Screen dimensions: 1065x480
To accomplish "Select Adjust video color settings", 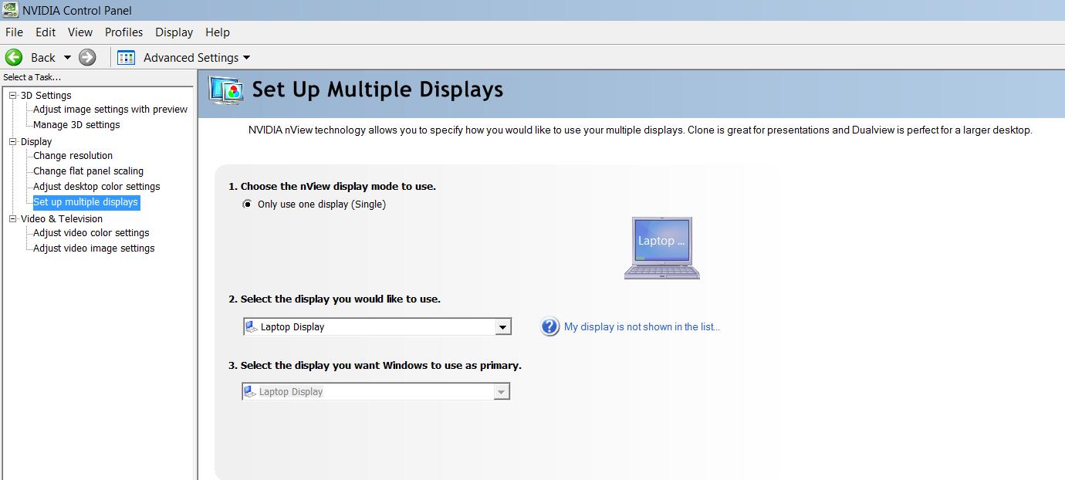I will coord(91,233).
